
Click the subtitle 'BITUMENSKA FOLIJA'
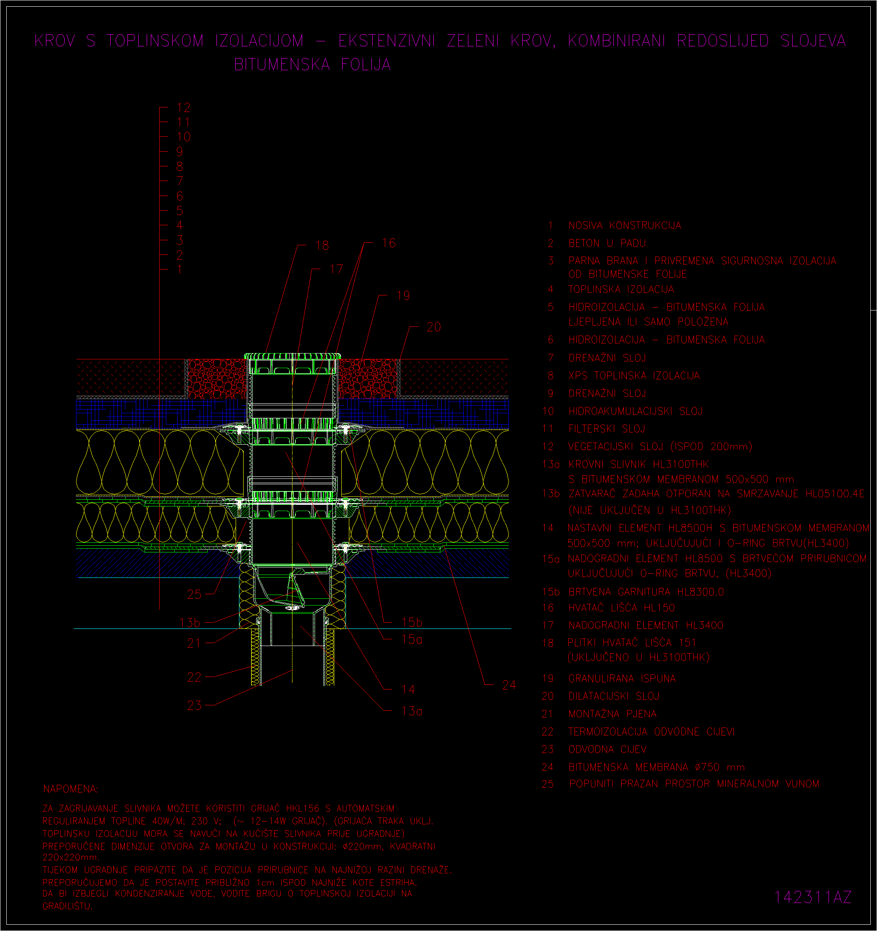tap(312, 65)
